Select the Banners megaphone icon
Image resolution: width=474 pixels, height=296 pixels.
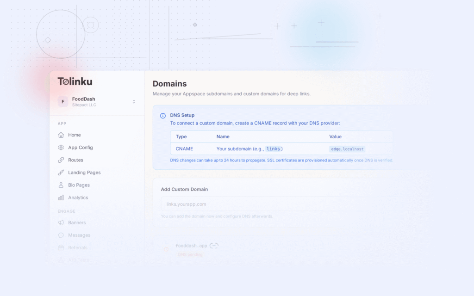click(62, 222)
